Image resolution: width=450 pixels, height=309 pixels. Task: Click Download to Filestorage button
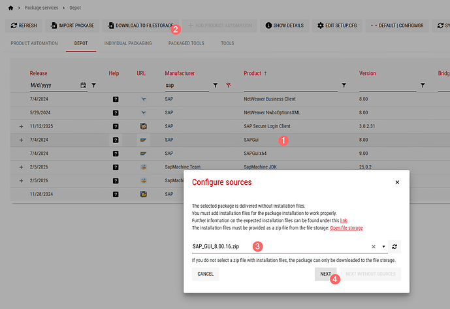click(140, 25)
